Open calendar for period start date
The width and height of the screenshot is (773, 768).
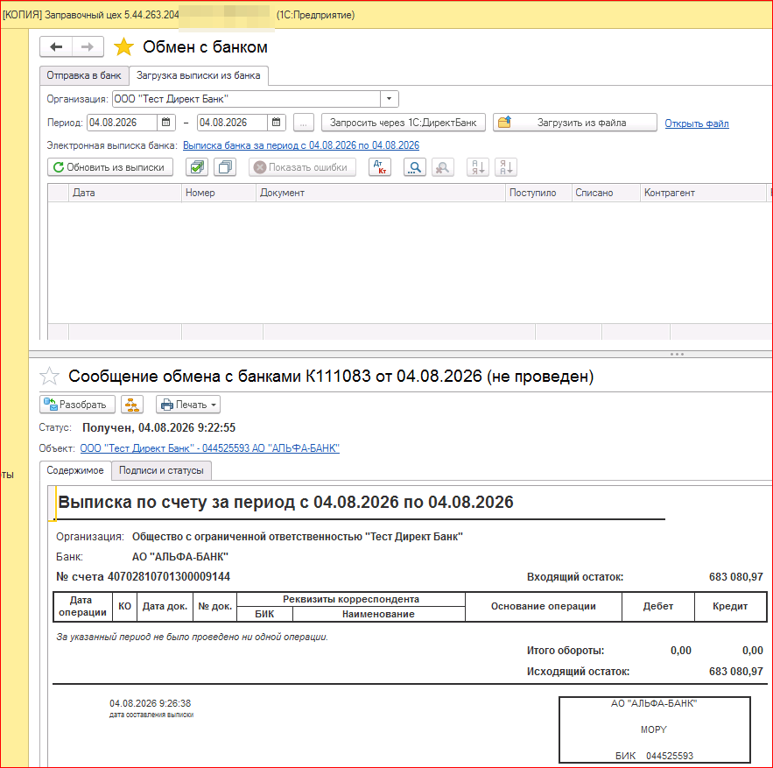166,123
